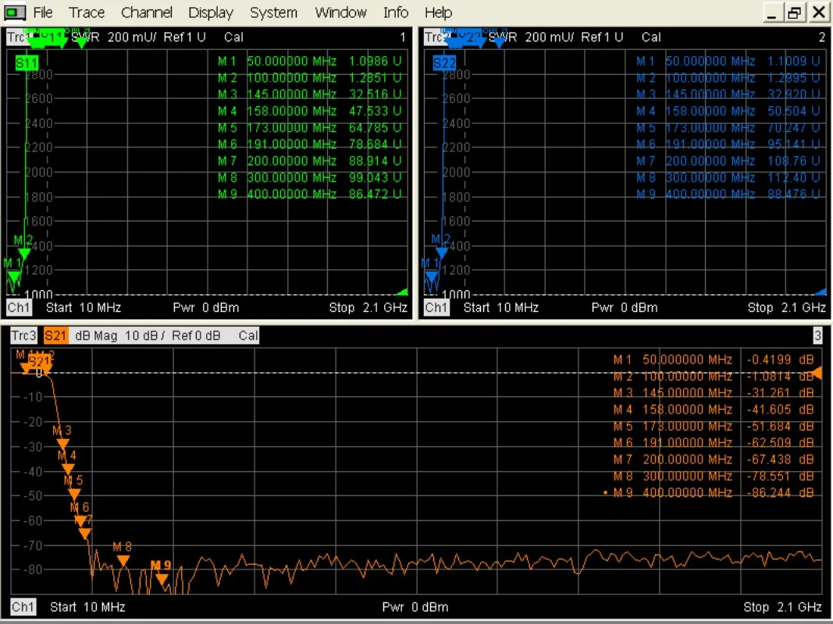Click S21 marker value -41.605 dB
The image size is (833, 624).
point(781,409)
